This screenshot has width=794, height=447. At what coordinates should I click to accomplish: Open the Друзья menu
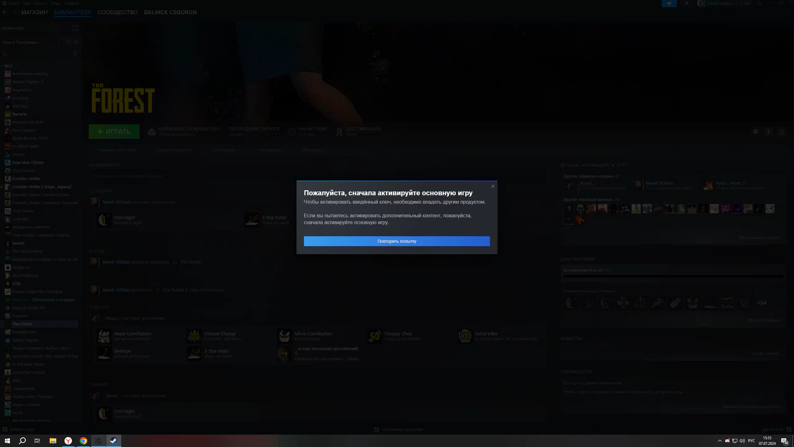click(40, 3)
